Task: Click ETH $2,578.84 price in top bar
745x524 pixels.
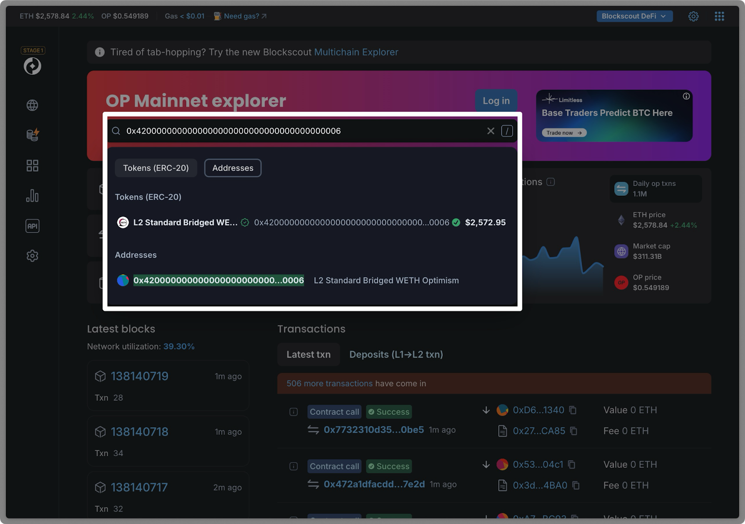Action: pyautogui.click(x=44, y=16)
